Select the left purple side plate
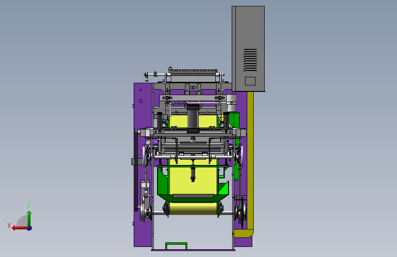The image size is (397, 257). pyautogui.click(x=143, y=165)
